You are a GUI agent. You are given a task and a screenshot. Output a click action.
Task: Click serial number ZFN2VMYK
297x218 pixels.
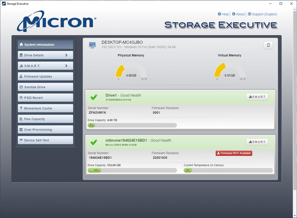(97, 113)
